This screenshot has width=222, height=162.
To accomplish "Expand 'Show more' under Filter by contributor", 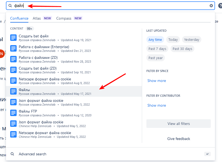I will coord(157,105).
